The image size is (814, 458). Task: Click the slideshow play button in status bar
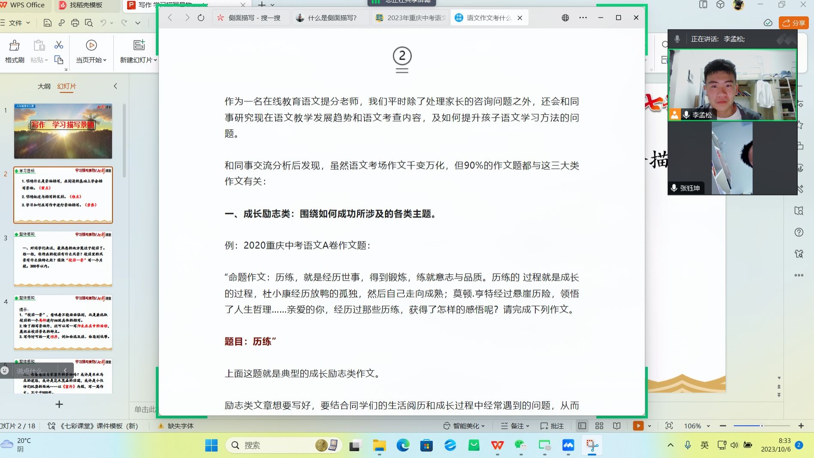coord(638,426)
